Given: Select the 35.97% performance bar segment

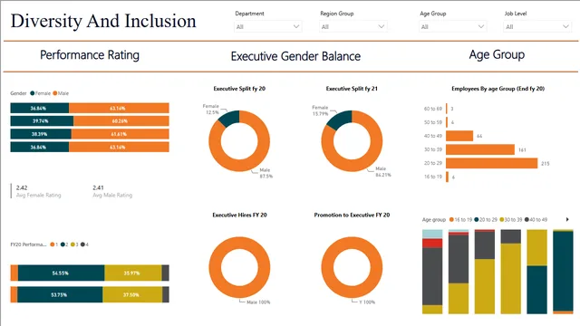Looking at the screenshot, I should tap(133, 273).
